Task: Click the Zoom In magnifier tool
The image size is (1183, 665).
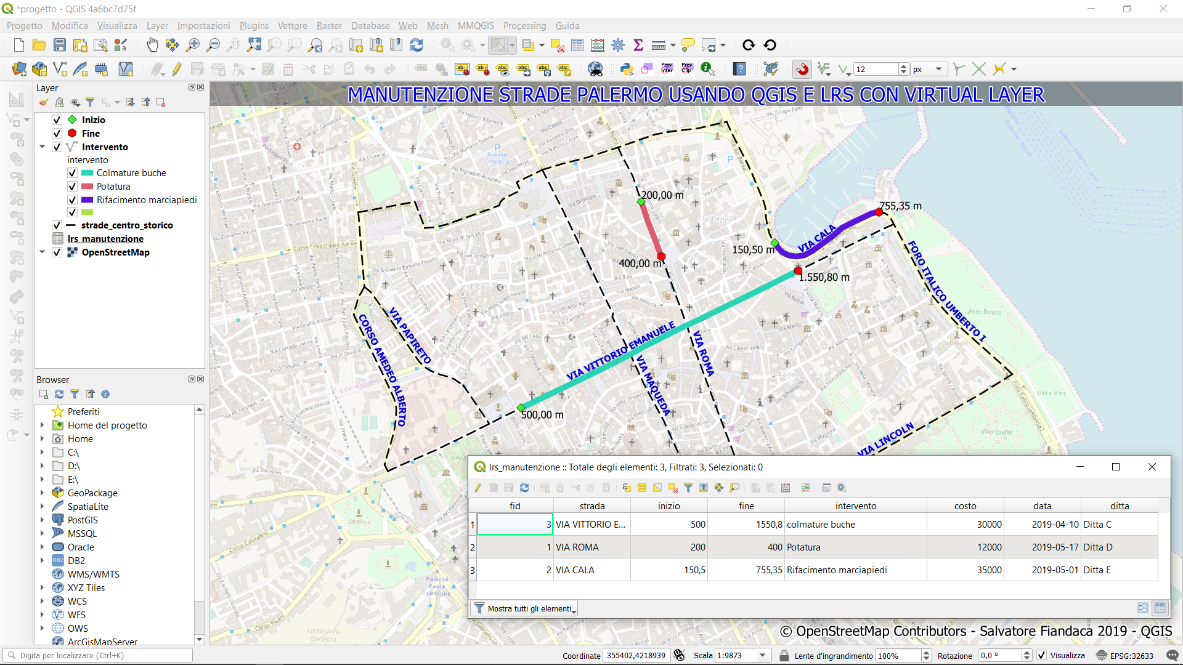Action: pyautogui.click(x=193, y=45)
